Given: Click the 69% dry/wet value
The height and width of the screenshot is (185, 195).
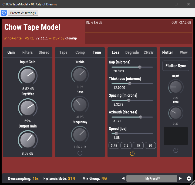Looking at the screenshot, I should (28, 121).
